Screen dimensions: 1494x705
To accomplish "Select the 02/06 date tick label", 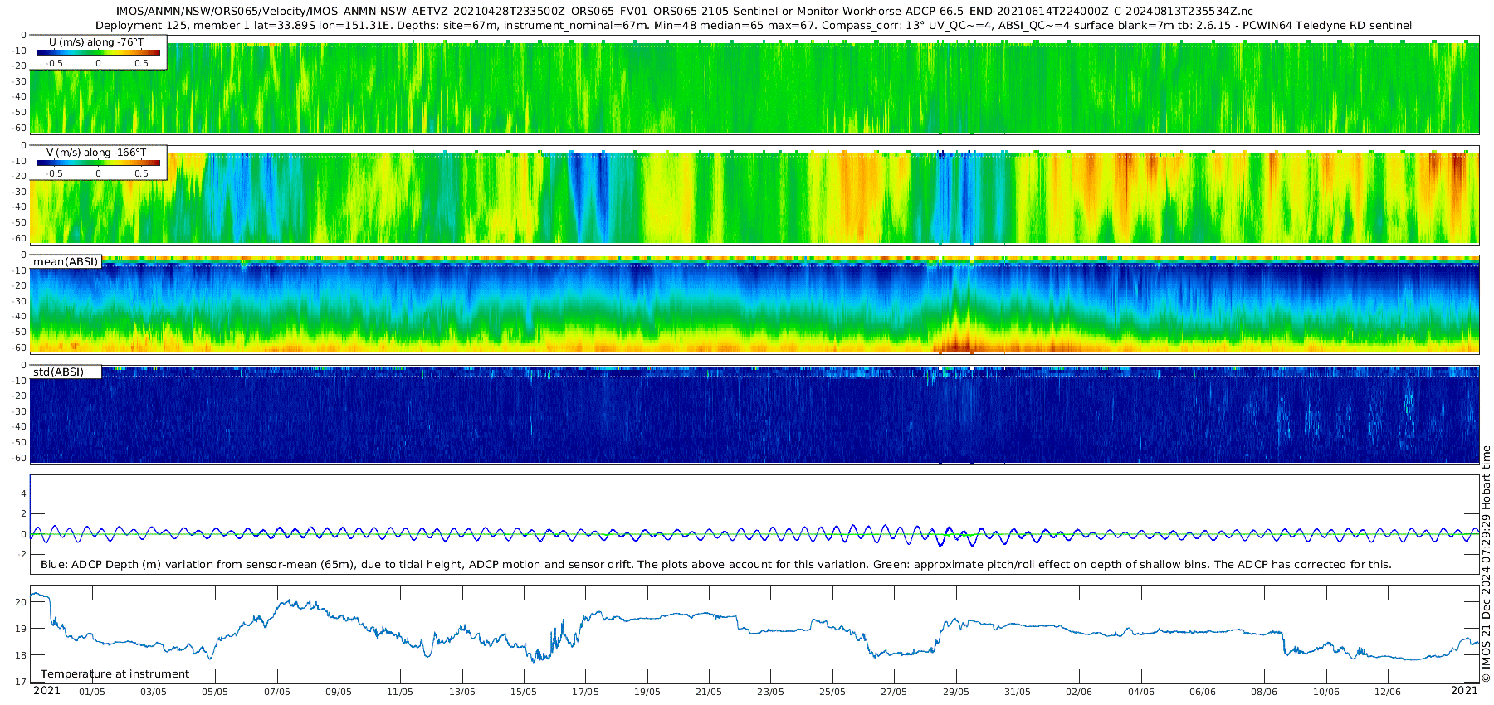I will coord(1079,693).
